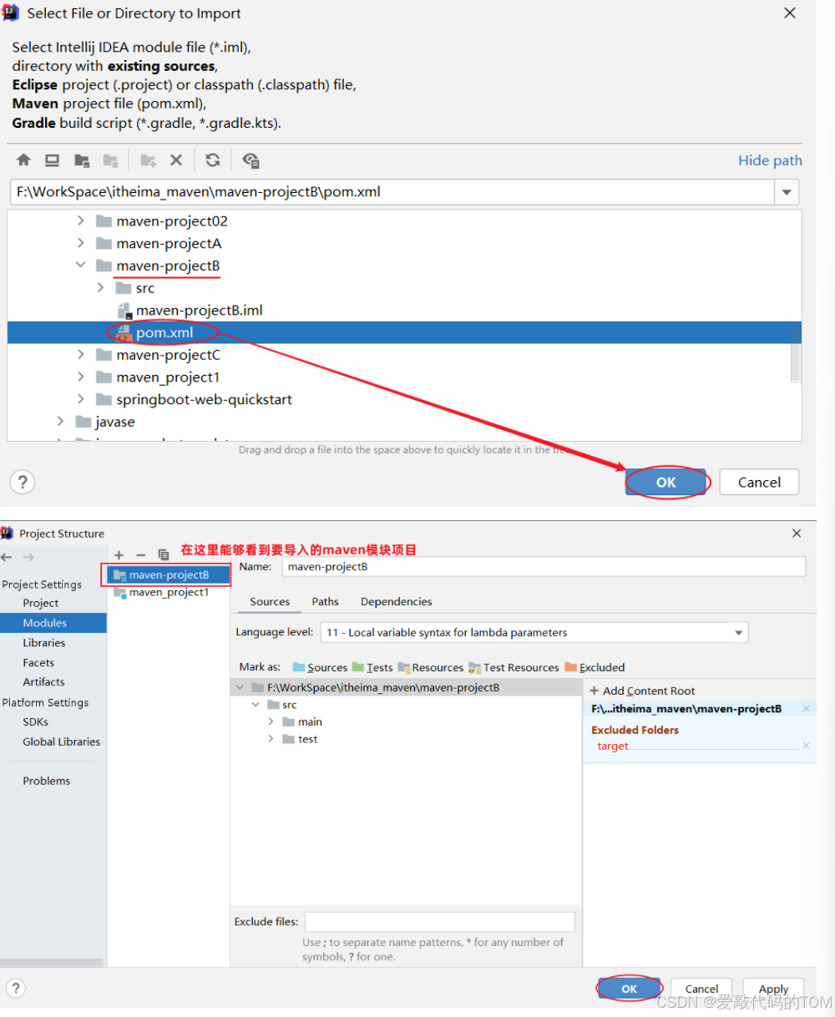The width and height of the screenshot is (835, 1017).
Task: Open the Problems section
Action: click(47, 781)
